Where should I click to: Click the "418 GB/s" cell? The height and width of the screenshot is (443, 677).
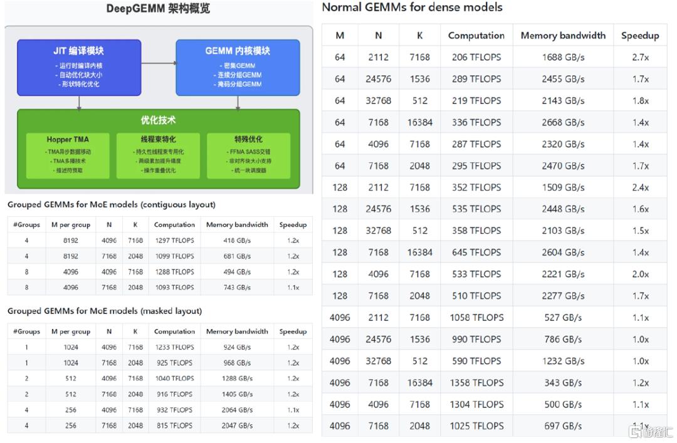click(x=237, y=240)
